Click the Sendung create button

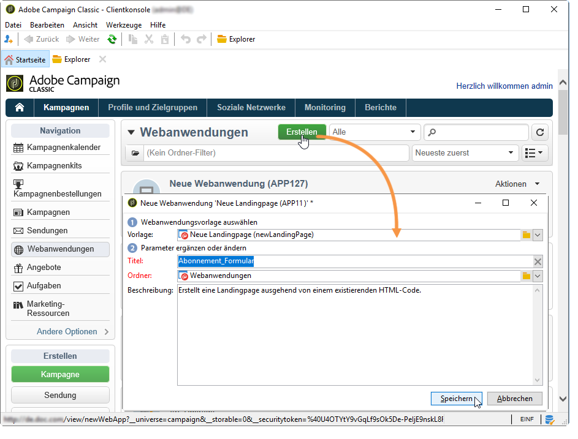(61, 395)
